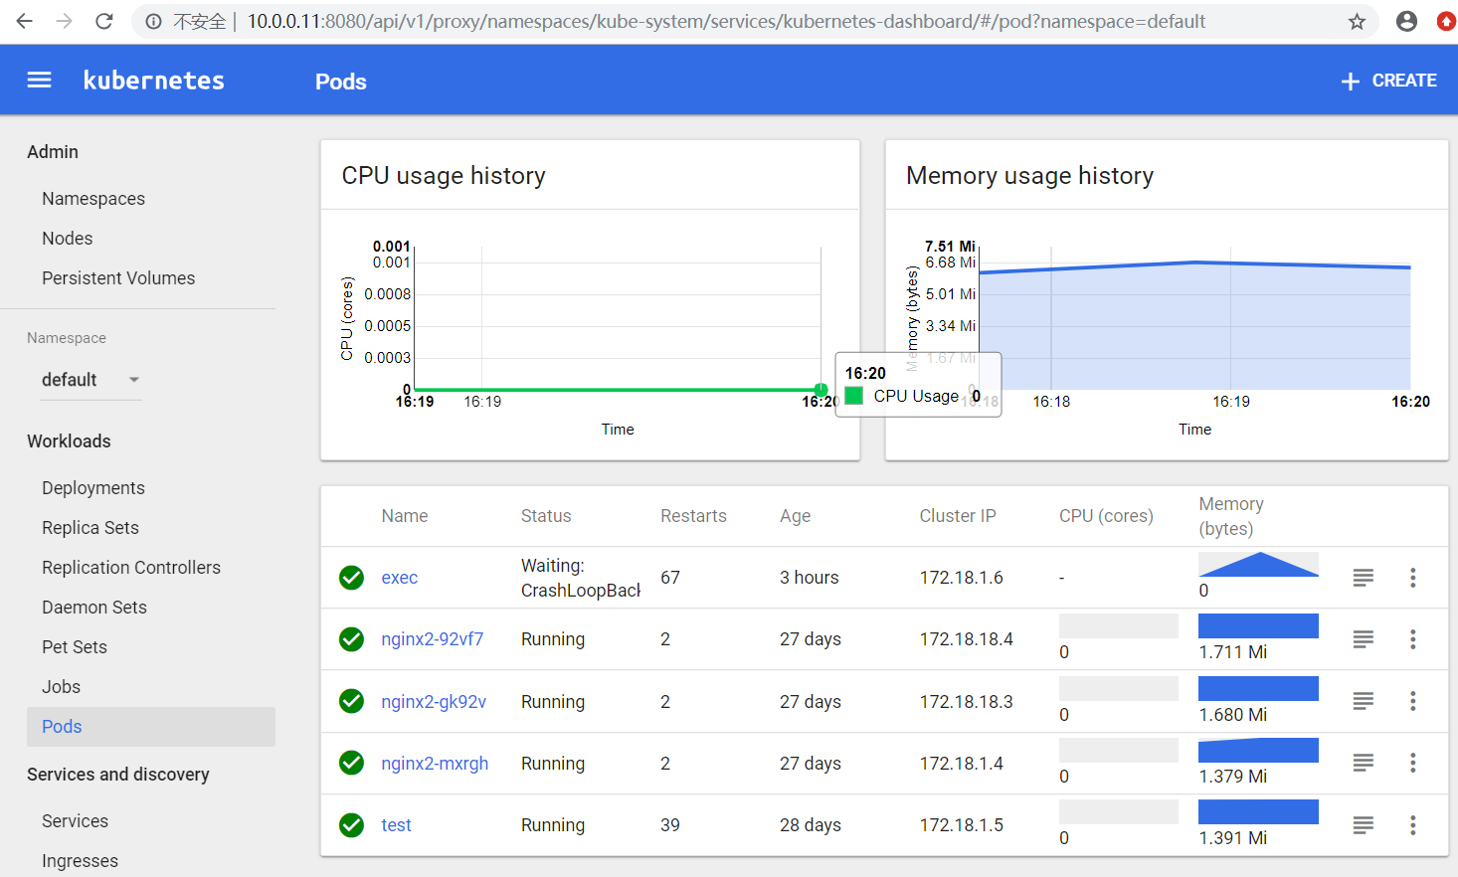
Task: Click the '1.391 Mi' memory value
Action: click(1232, 838)
